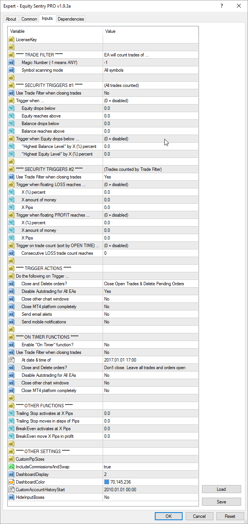Viewport: 248px width, 524px height.
Task: Click the icon beside "Highest Equity Level" row
Action: tap(11, 154)
